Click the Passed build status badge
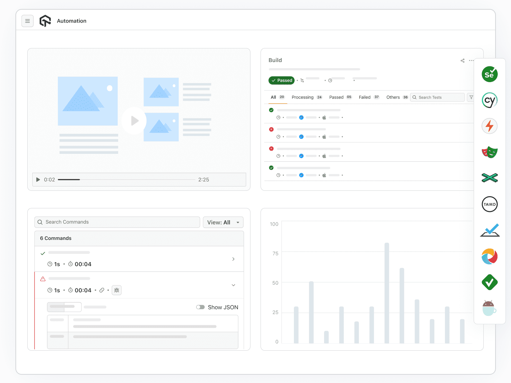Image resolution: width=511 pixels, height=383 pixels. 281,80
